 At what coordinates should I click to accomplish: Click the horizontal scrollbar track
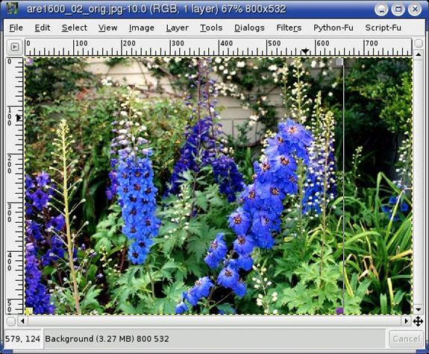pos(214,321)
